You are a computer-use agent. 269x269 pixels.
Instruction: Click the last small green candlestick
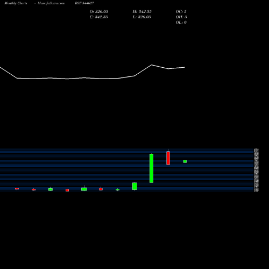(185, 161)
